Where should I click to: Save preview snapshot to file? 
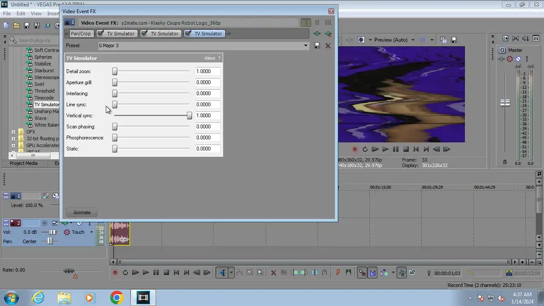pos(453,40)
